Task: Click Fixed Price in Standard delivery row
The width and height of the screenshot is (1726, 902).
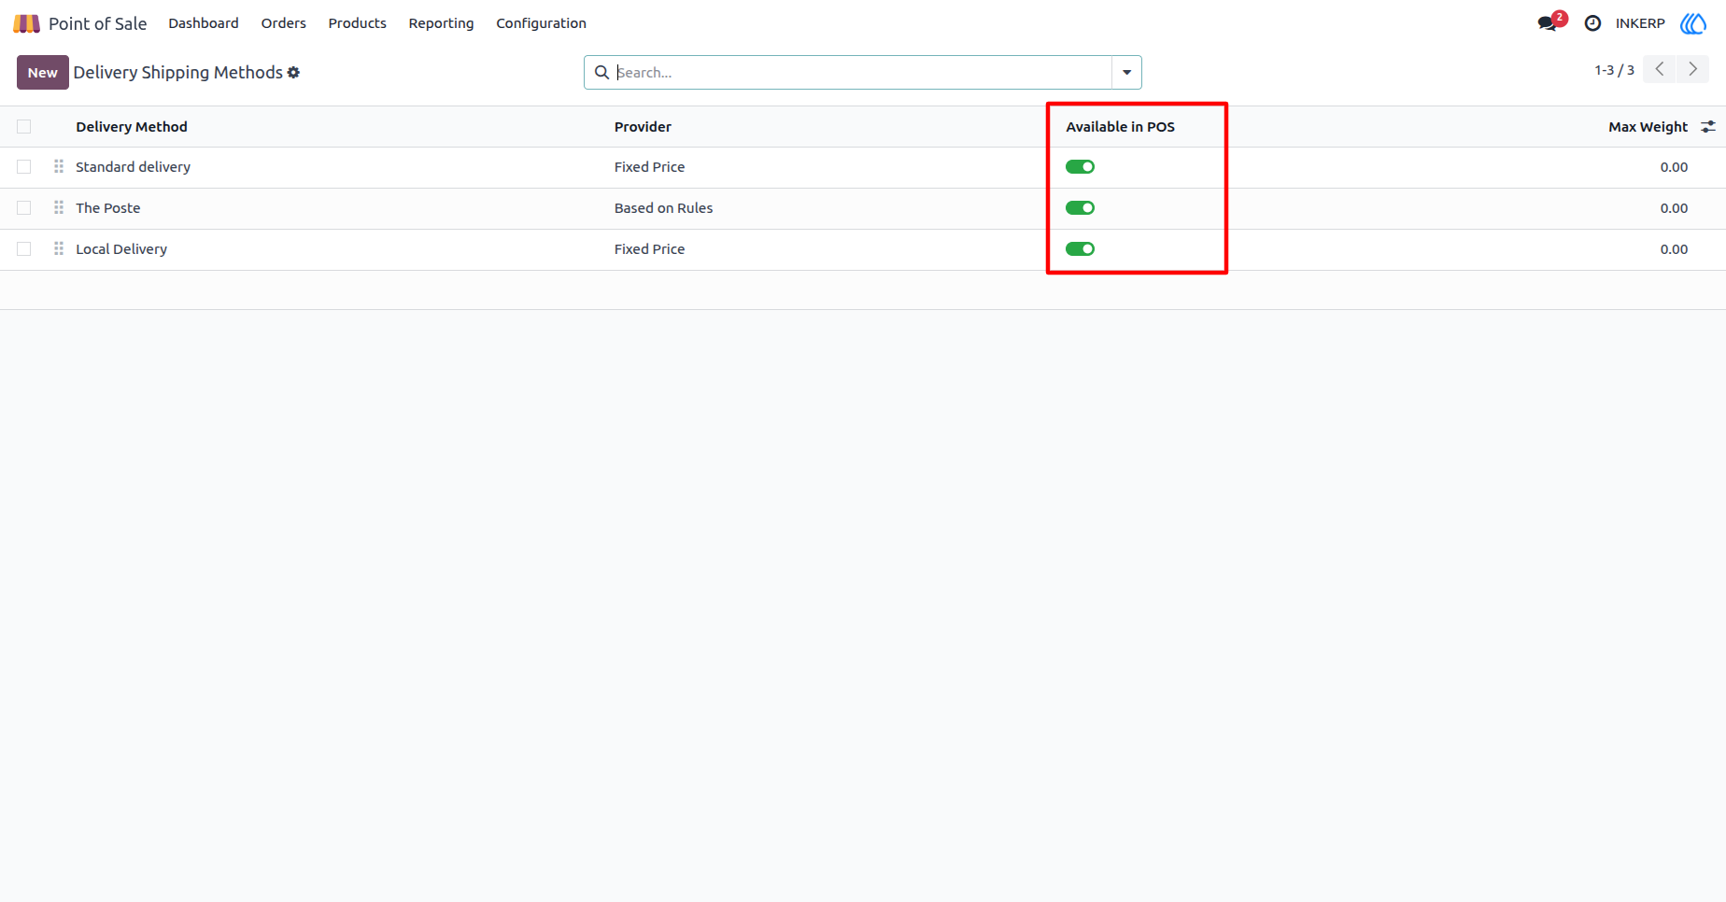Action: tap(649, 167)
